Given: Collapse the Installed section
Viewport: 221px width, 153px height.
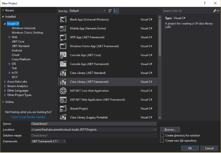Looking at the screenshot, I should (3, 17).
